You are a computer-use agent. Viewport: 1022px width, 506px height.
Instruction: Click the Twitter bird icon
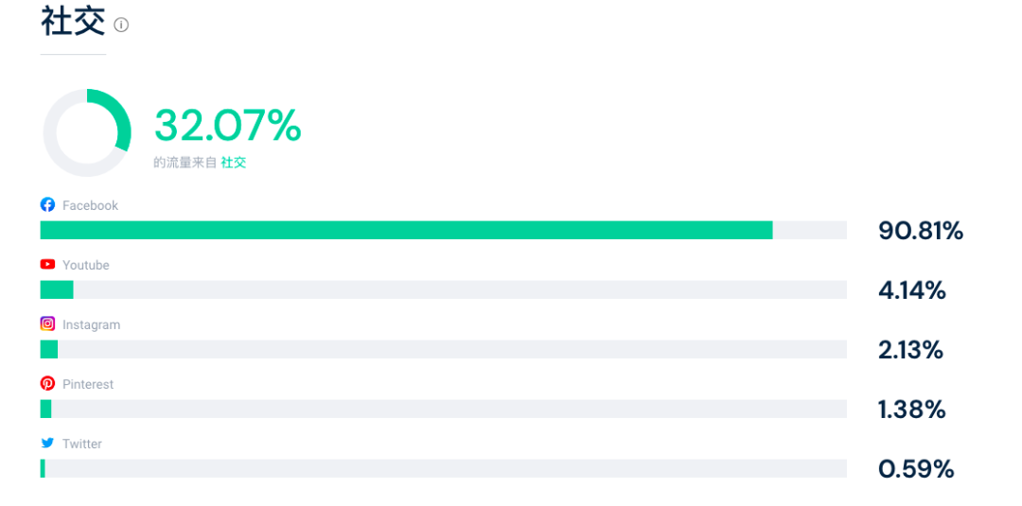click(x=47, y=443)
